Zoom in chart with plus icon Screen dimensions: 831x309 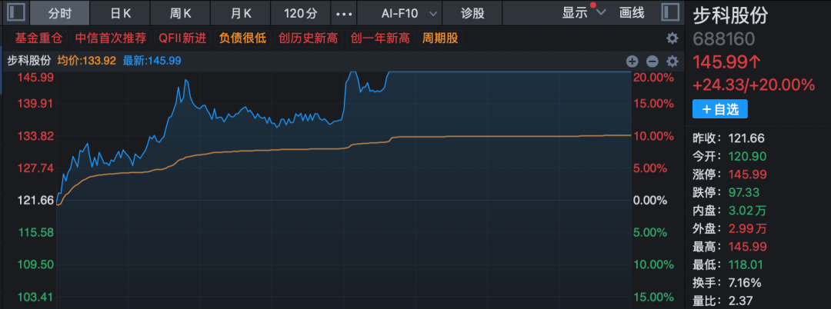point(632,61)
